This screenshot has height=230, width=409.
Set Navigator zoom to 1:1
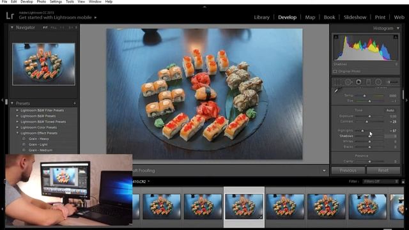tap(62, 27)
